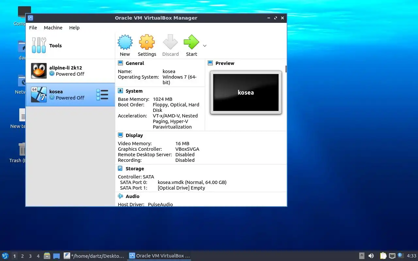Click the Preview section monitor icon
418x261 pixels.
click(210, 63)
